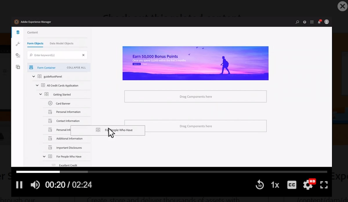Image resolution: width=348 pixels, height=202 pixels.
Task: Open the Properties wrench icon in side rail
Action: (18, 44)
